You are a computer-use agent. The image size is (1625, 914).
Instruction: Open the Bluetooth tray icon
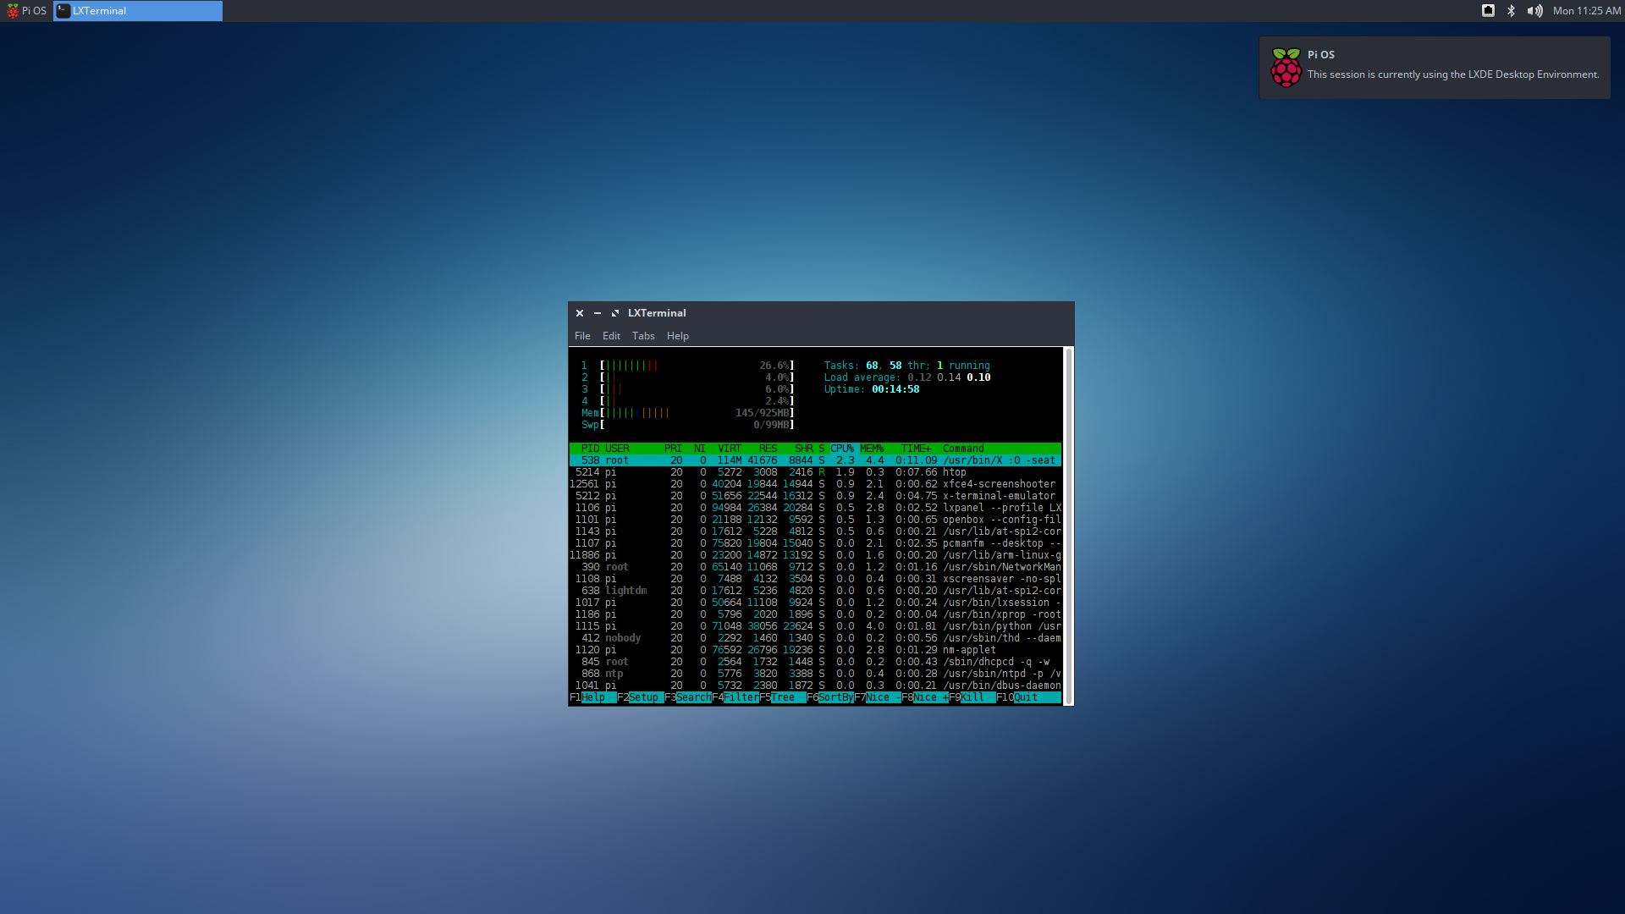coord(1511,11)
